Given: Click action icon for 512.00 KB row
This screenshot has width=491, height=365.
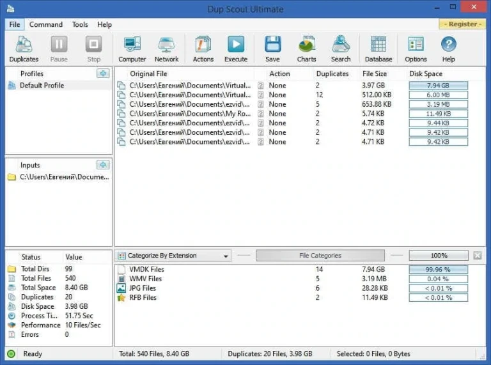Looking at the screenshot, I should click(x=261, y=95).
